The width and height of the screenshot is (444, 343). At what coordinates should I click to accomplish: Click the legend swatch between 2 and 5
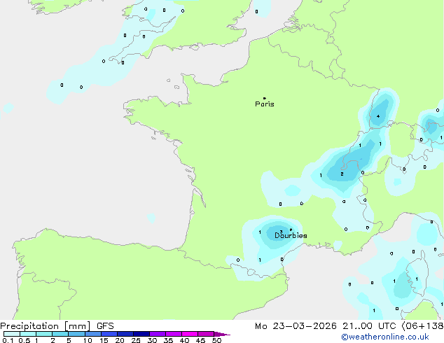click(x=60, y=334)
